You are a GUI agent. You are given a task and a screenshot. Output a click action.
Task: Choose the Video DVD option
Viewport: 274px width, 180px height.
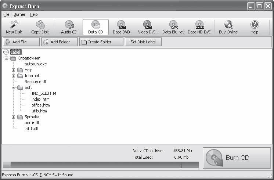(147, 27)
